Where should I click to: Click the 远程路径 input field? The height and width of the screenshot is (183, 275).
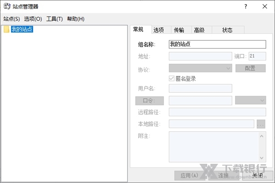coord(217,112)
